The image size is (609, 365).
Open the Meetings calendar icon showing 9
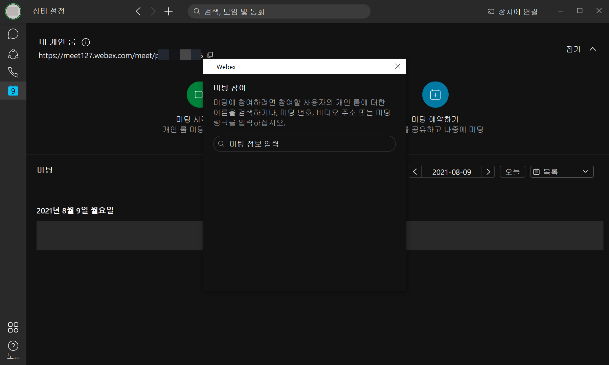[13, 90]
